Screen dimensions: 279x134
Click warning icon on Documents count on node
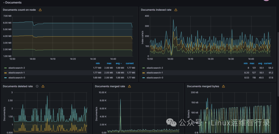40,10
